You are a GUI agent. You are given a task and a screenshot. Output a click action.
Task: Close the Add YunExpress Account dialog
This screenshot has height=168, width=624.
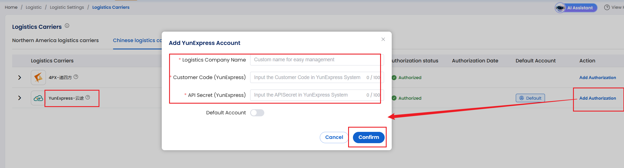tap(383, 39)
